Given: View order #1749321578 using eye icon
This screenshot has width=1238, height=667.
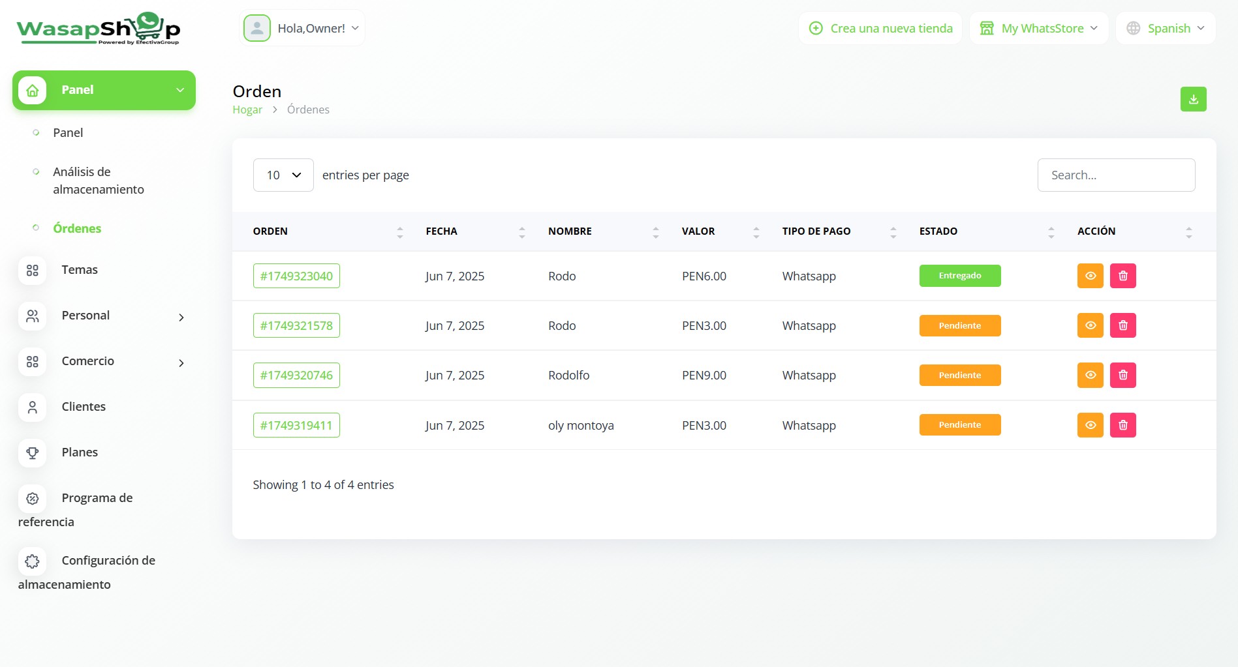Looking at the screenshot, I should pos(1090,325).
